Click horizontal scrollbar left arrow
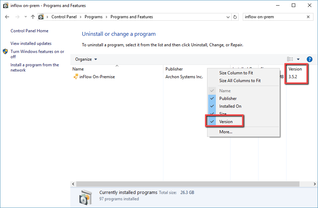Image resolution: width=318 pixels, height=208 pixels. (73, 184)
